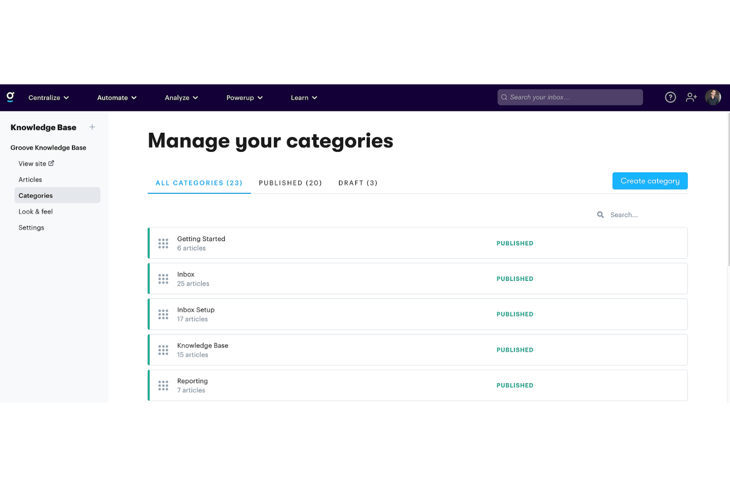730x487 pixels.
Task: Expand the Analyze dropdown menu
Action: 182,98
